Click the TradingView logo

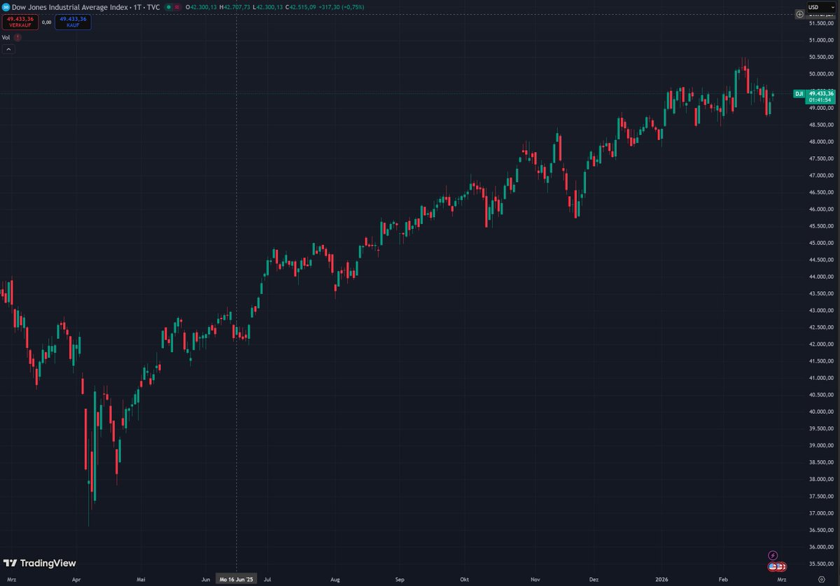(x=40, y=563)
